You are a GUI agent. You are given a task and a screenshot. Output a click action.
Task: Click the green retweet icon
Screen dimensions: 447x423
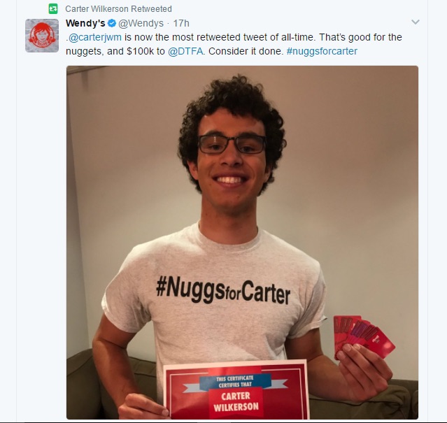point(52,9)
